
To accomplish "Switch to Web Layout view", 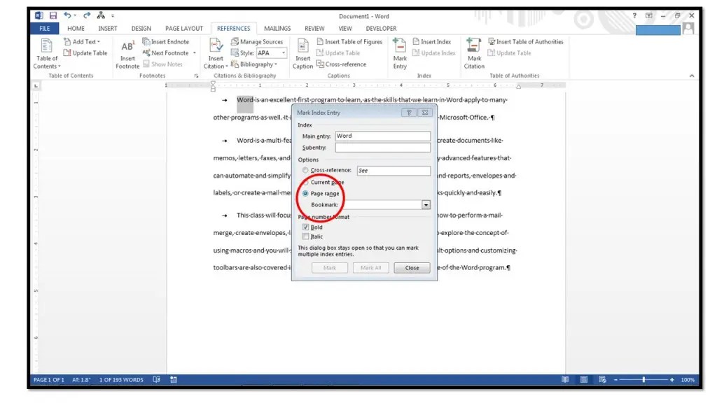I will pos(602,380).
